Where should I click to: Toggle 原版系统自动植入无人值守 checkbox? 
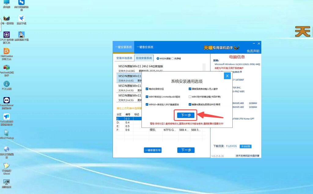190,89
